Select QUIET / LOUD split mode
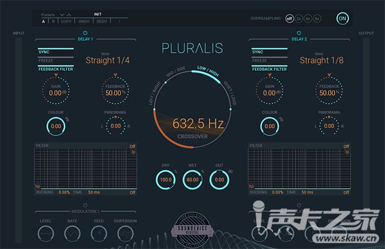The width and height of the screenshot is (385, 249). 230,93
